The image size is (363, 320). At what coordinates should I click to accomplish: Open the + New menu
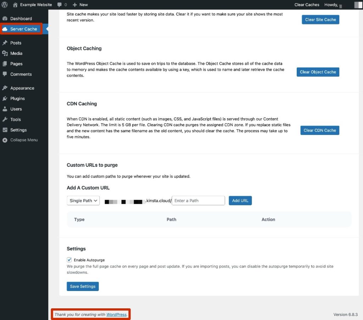coord(80,5)
